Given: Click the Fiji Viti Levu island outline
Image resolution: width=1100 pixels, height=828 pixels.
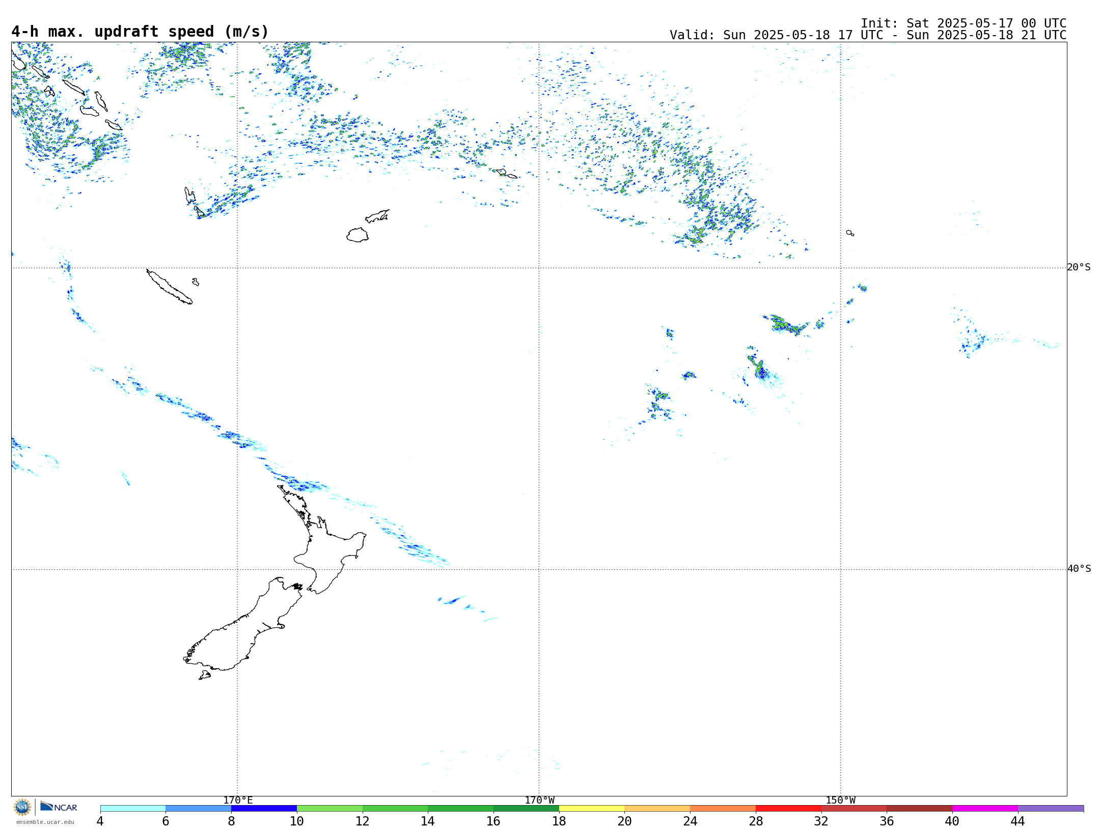Looking at the screenshot, I should pyautogui.click(x=358, y=235).
